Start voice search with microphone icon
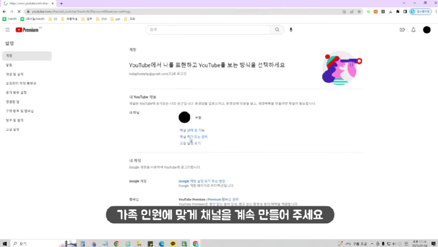This screenshot has height=247, width=438. pos(291,30)
